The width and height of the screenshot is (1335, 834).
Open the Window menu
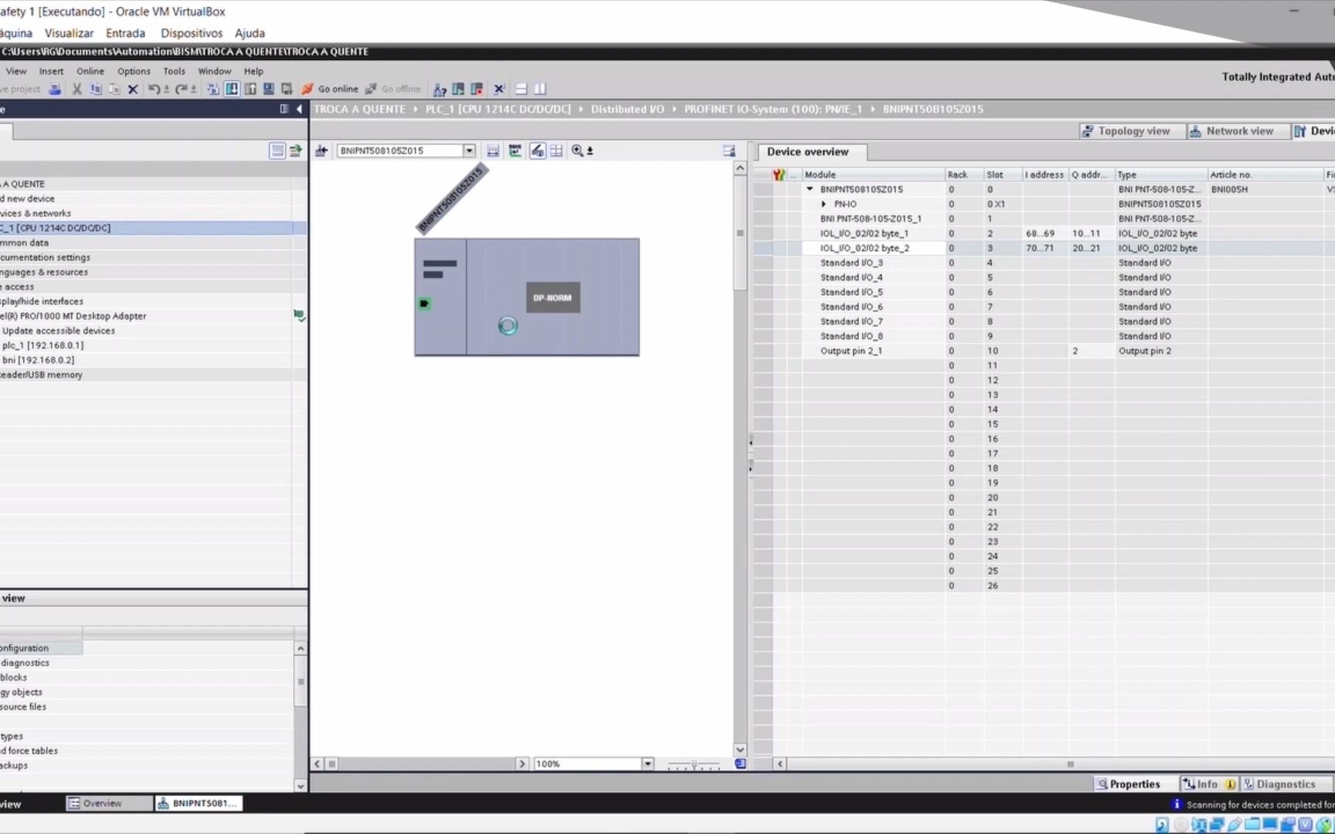pyautogui.click(x=214, y=71)
